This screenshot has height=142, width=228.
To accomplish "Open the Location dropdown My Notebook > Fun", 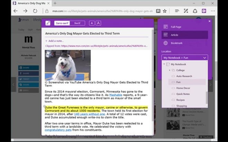I will click(x=184, y=58).
